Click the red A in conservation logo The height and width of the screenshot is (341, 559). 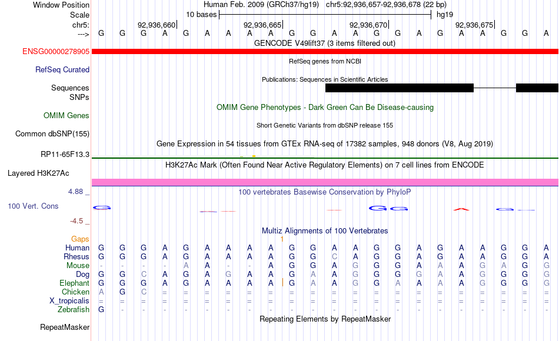tap(461, 209)
